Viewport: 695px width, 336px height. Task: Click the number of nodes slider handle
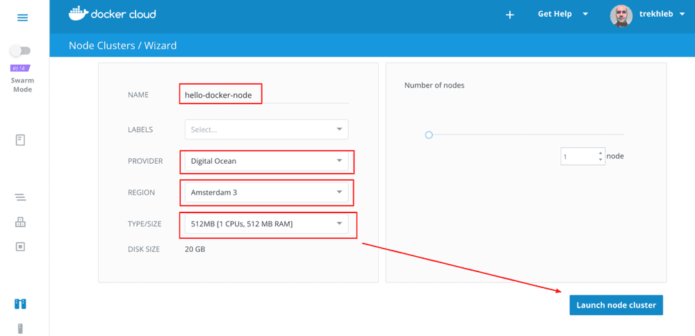coord(429,135)
